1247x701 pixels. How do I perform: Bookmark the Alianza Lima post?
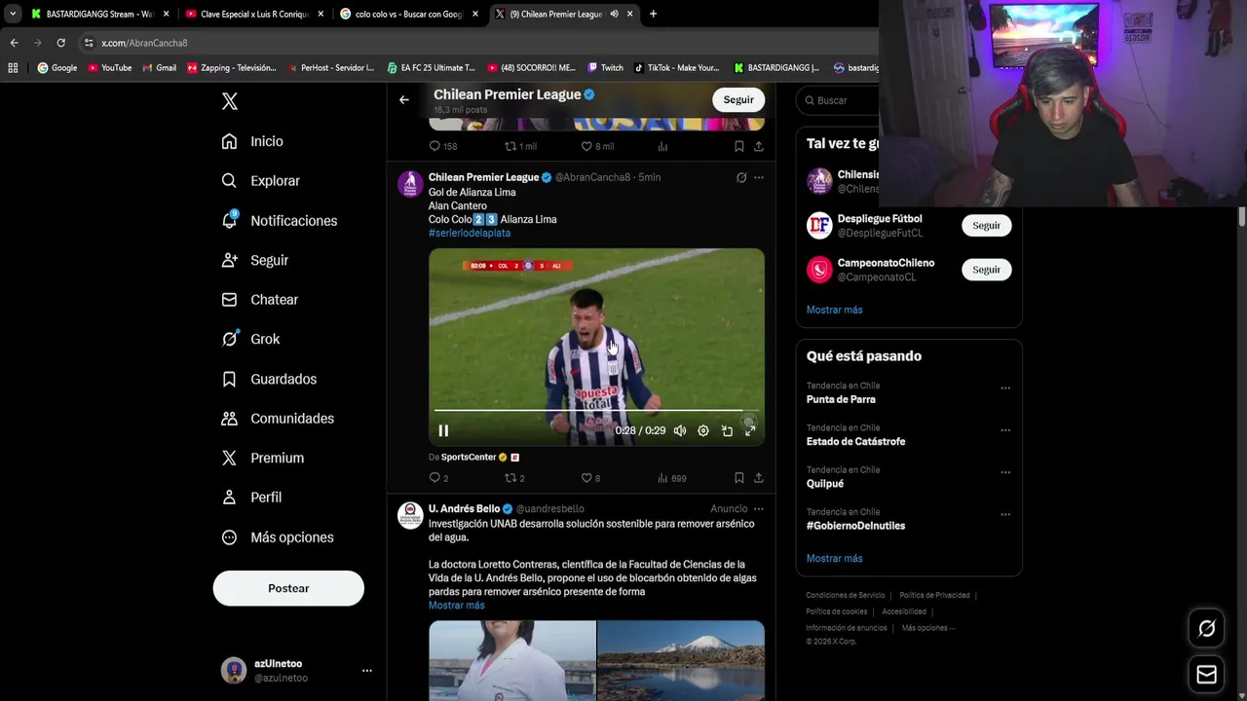pyautogui.click(x=739, y=478)
